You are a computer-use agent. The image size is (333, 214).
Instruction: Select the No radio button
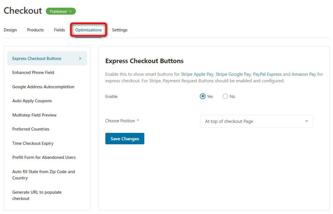click(225, 96)
